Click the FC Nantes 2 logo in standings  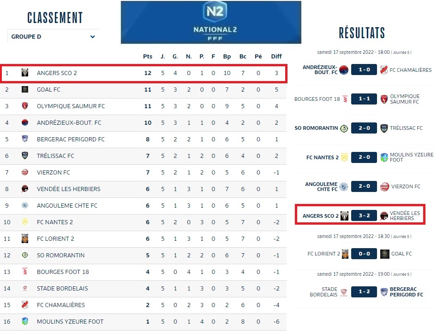click(x=25, y=222)
